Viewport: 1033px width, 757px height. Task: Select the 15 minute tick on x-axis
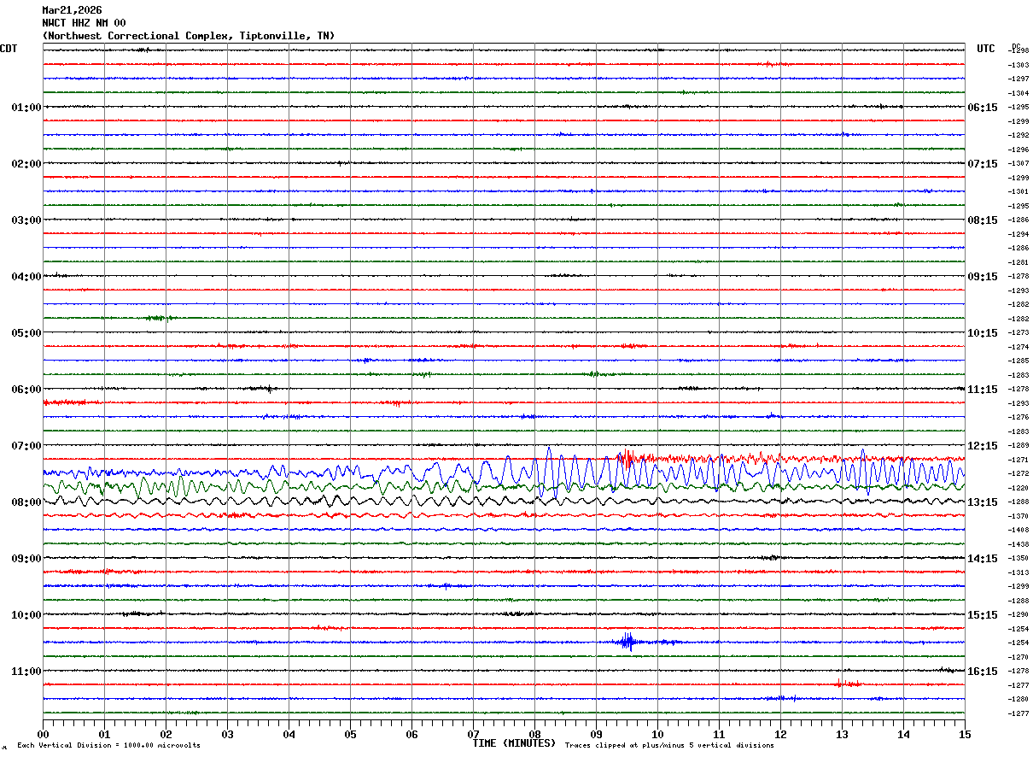[964, 734]
